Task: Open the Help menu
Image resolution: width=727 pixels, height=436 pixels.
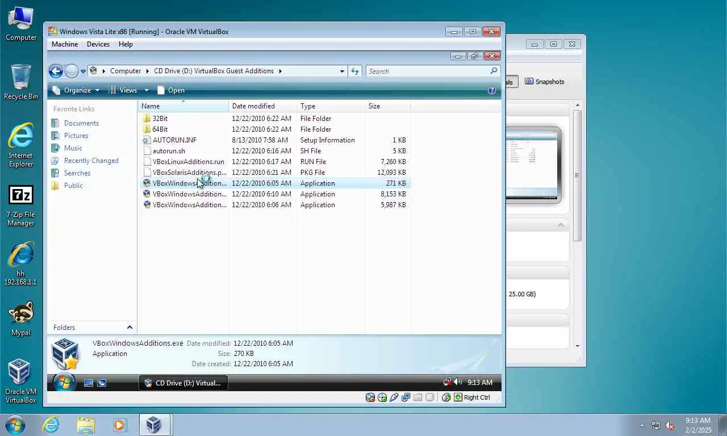Action: pos(126,44)
